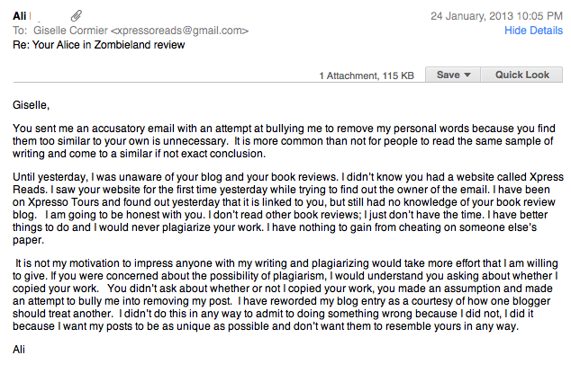Click the word plagiarize in the second paragraph

coord(186,227)
